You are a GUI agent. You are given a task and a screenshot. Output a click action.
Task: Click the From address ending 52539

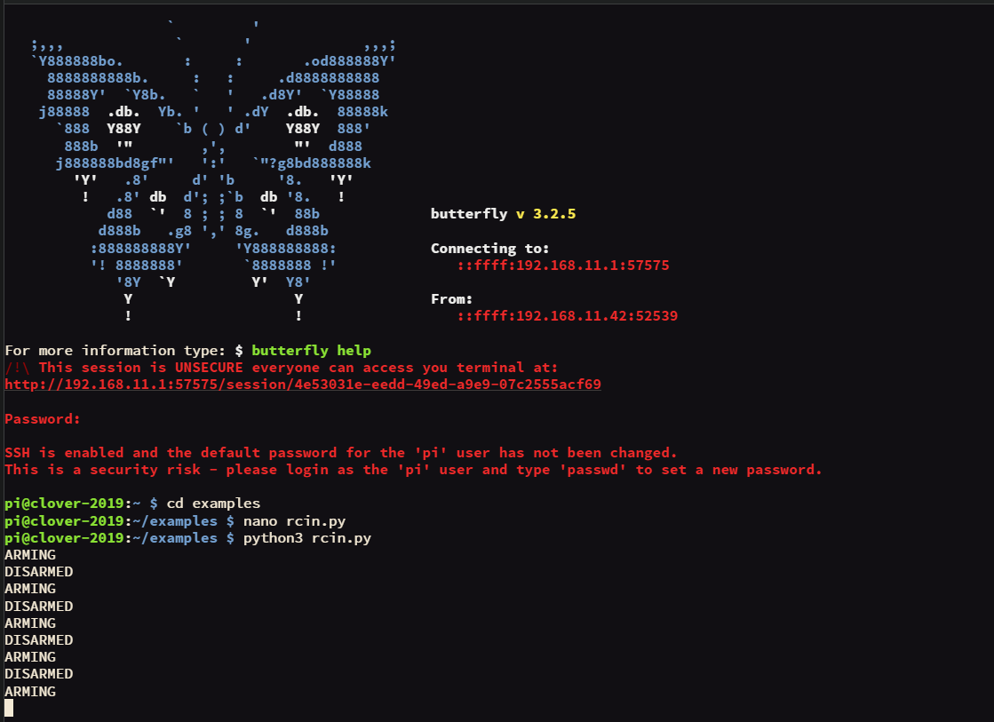568,315
